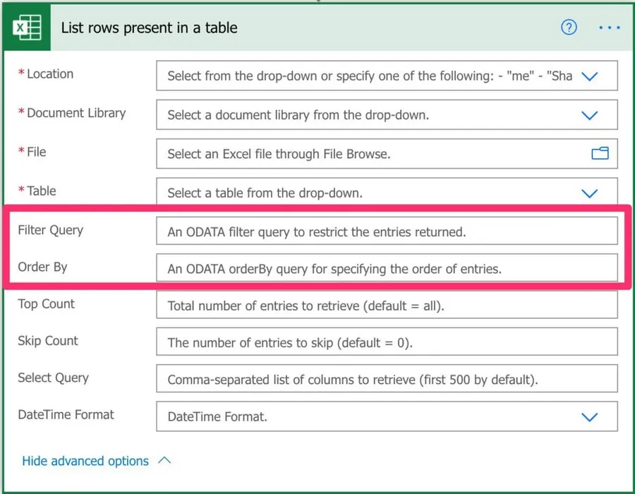
Task: Click the Excel connector icon in header
Action: pyautogui.click(x=28, y=28)
